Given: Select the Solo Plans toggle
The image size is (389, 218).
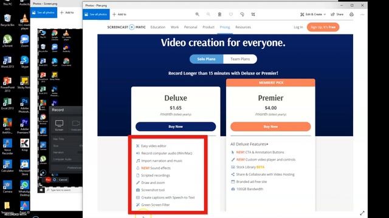Looking at the screenshot, I should point(207,59).
